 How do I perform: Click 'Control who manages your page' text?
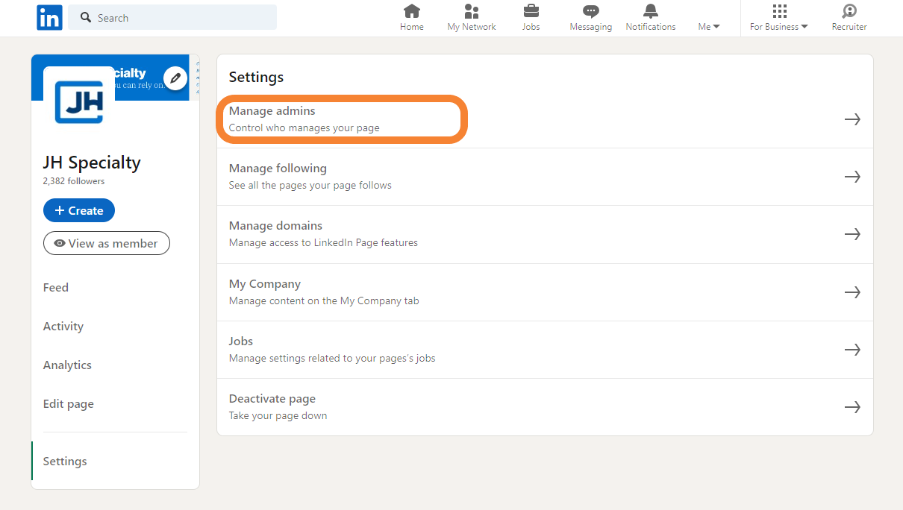[304, 127]
